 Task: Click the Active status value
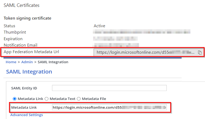click(99, 26)
